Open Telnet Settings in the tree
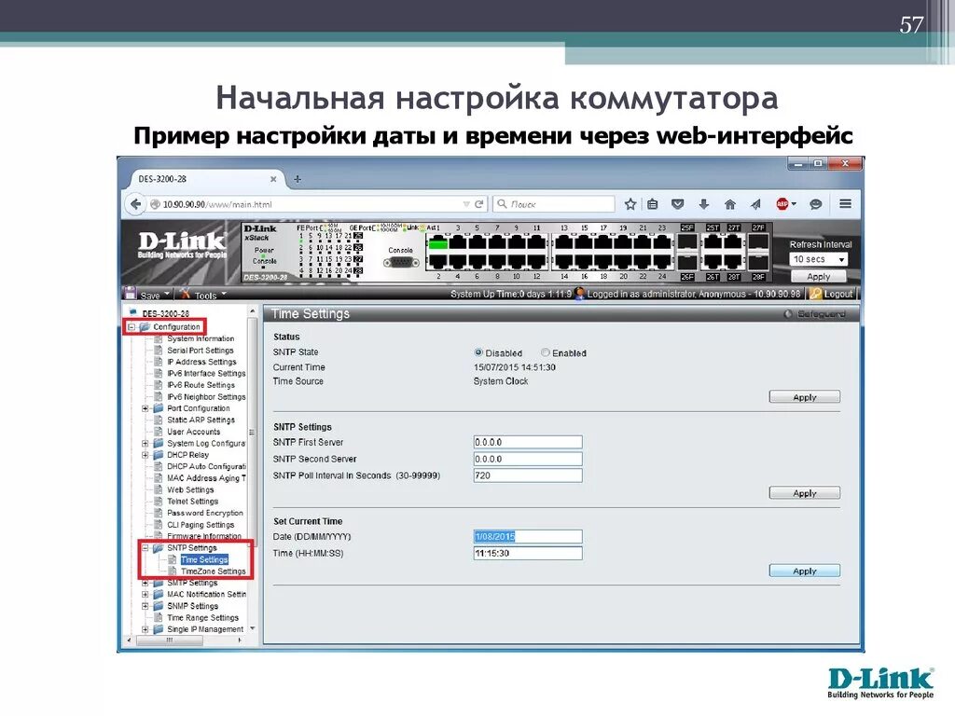The image size is (955, 716). tap(192, 501)
